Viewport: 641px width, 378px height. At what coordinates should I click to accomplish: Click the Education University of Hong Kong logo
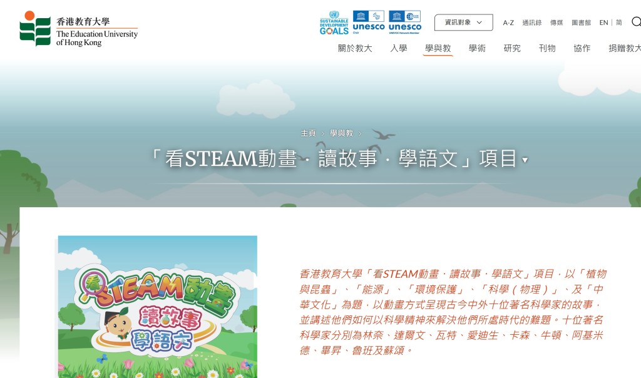point(79,29)
